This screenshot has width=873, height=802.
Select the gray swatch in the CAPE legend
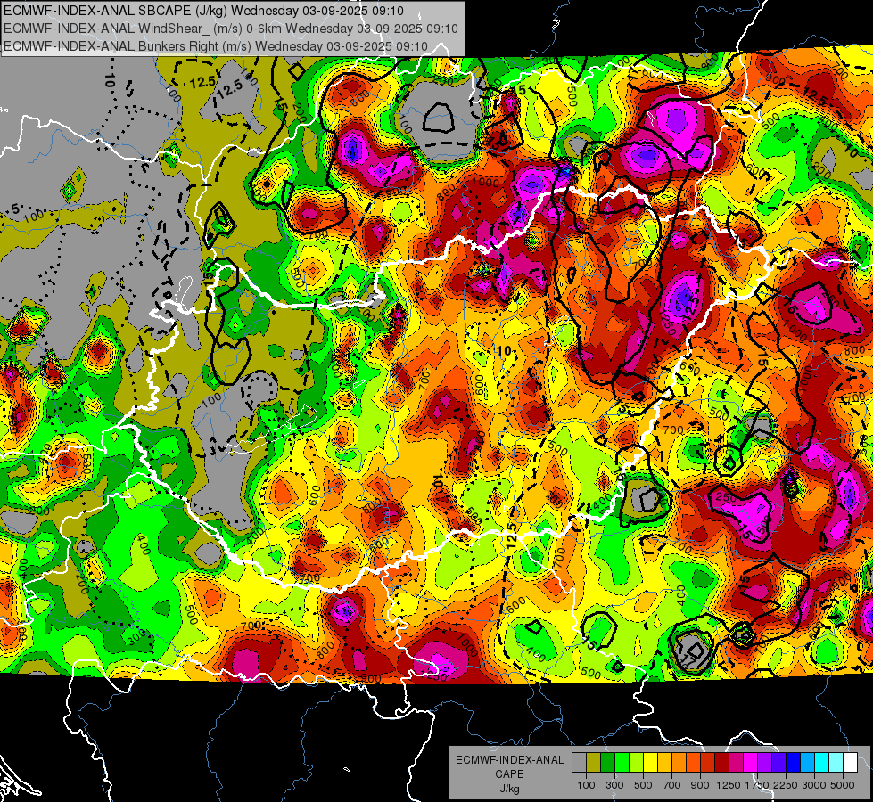tap(579, 763)
